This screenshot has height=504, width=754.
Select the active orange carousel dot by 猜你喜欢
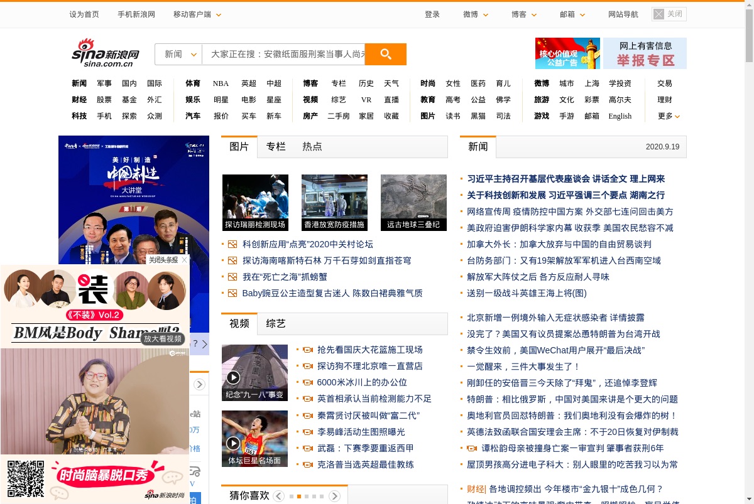point(299,496)
